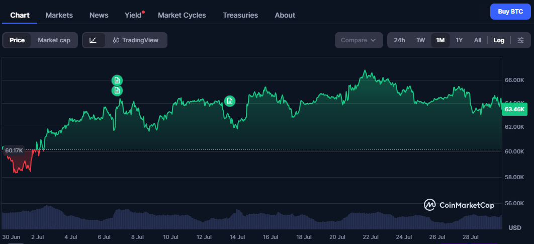Select the 1M time range
This screenshot has height=244, width=534.
440,40
